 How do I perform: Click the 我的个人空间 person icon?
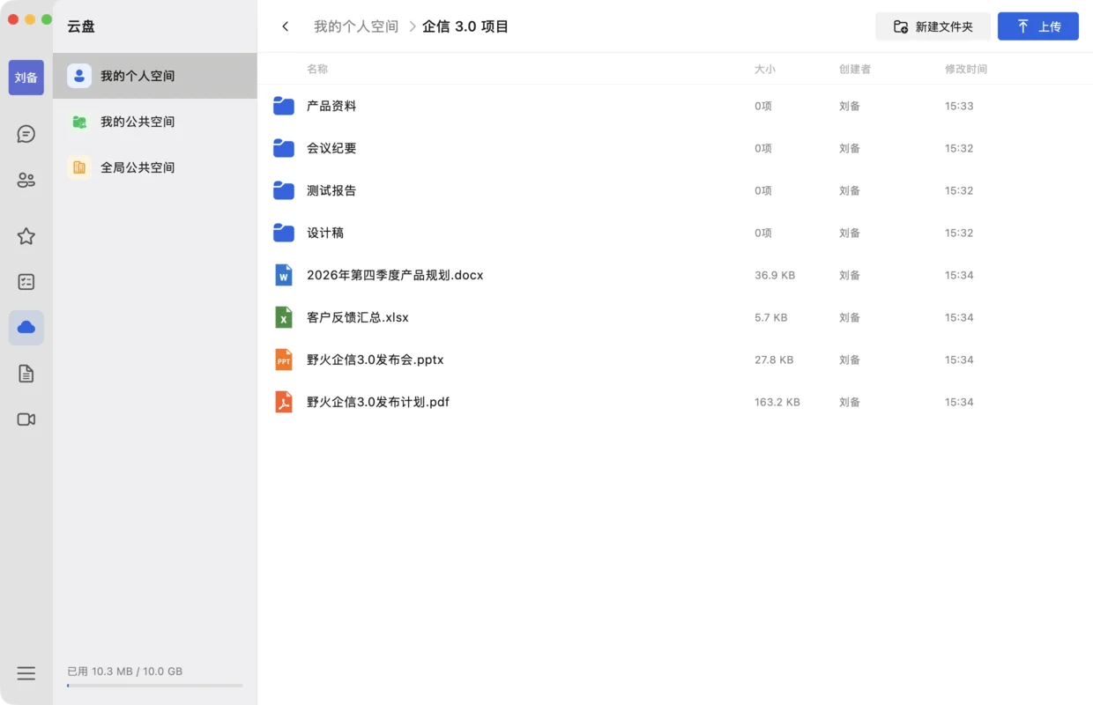(79, 76)
